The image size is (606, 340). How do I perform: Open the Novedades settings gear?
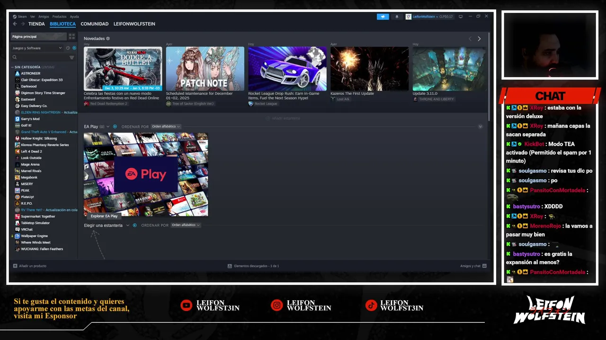[x=108, y=38]
